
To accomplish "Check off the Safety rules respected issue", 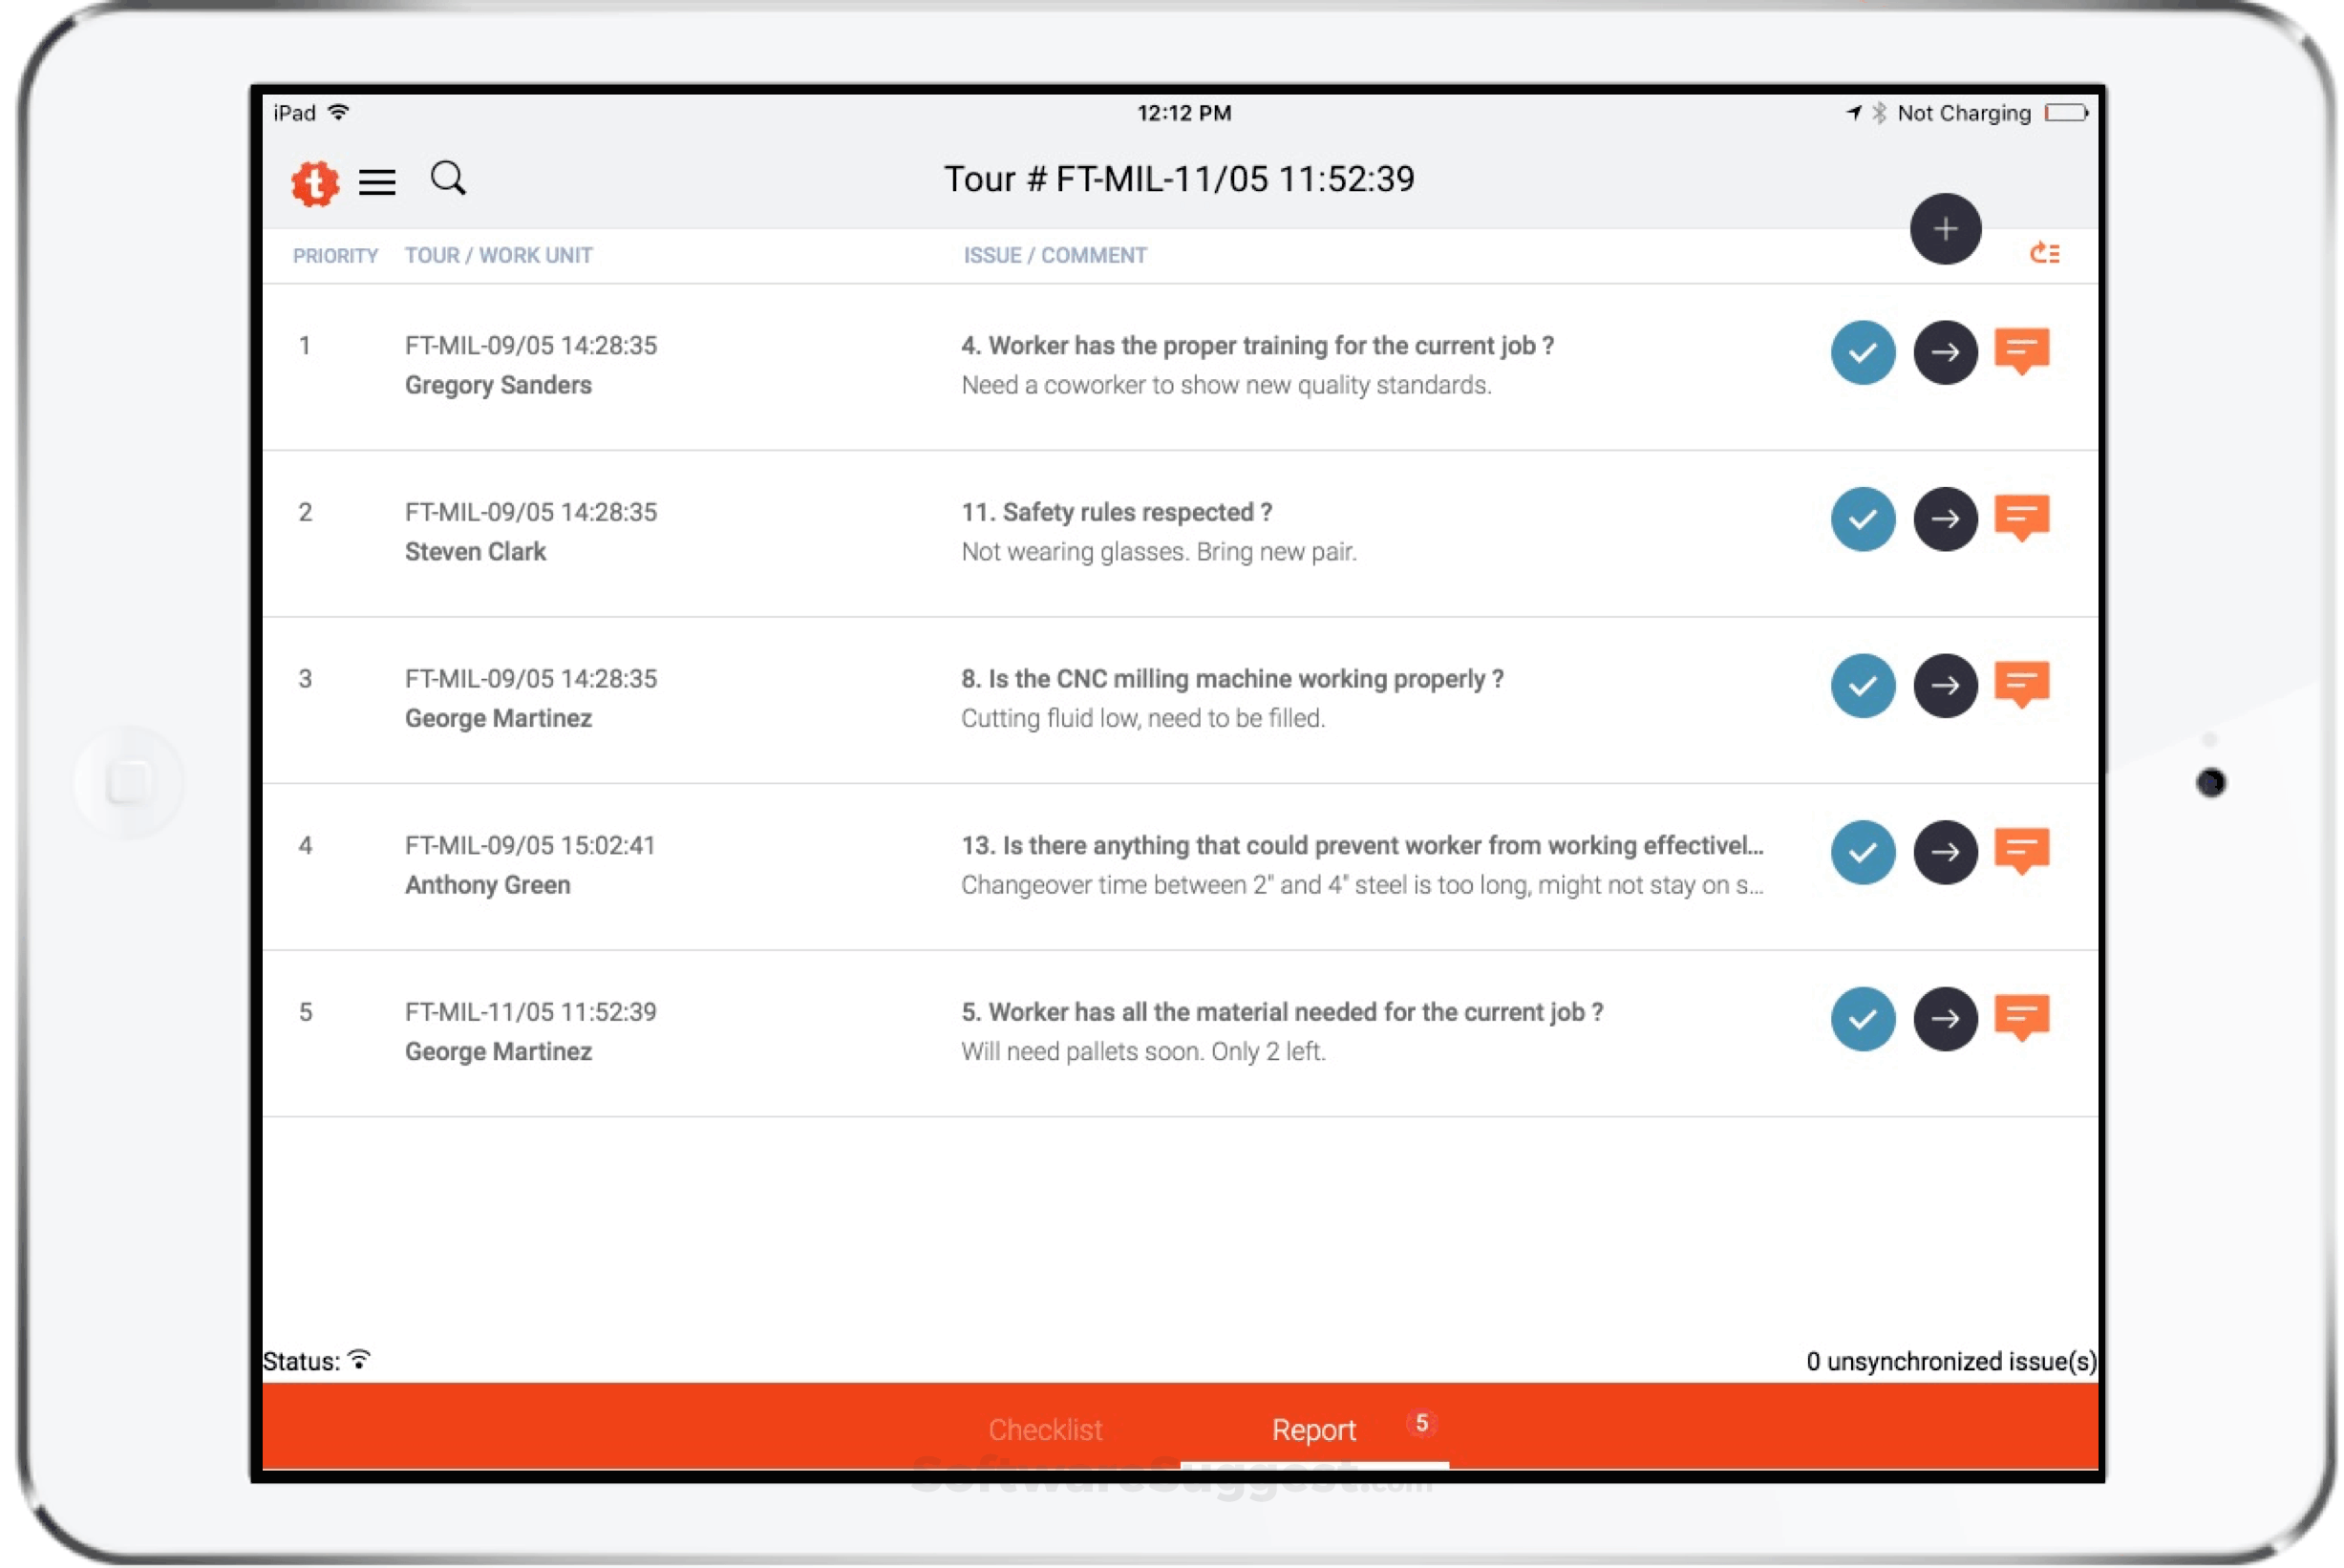I will click(1862, 519).
